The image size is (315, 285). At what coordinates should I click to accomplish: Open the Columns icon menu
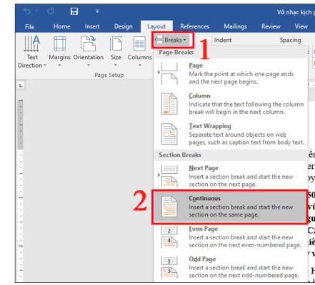(x=139, y=43)
